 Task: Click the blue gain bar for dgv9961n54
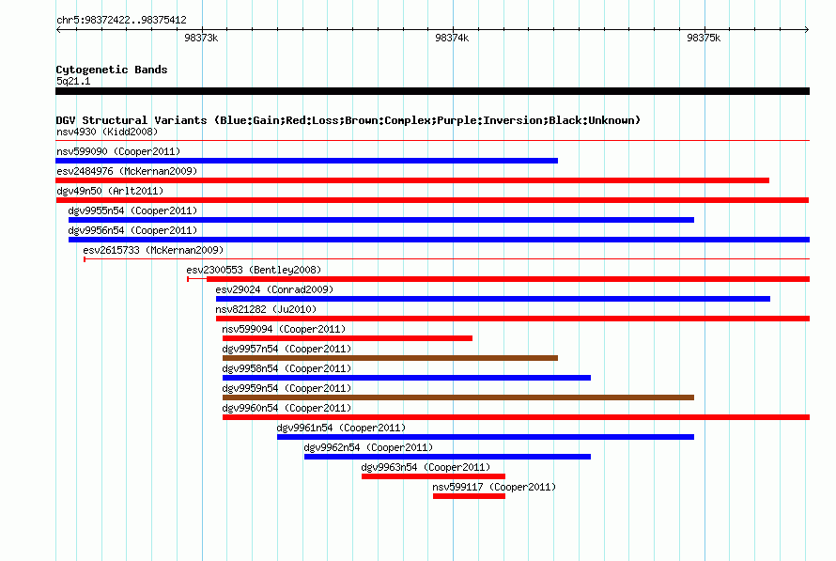(x=486, y=437)
